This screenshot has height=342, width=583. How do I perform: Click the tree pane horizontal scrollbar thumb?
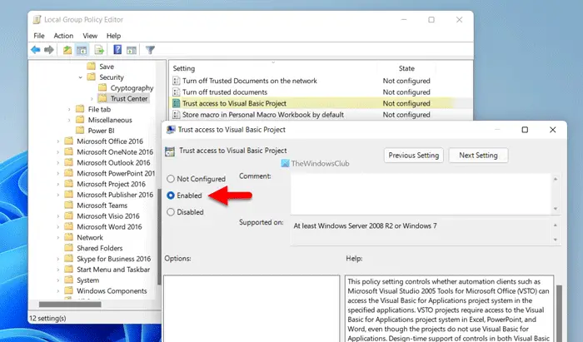(x=70, y=305)
